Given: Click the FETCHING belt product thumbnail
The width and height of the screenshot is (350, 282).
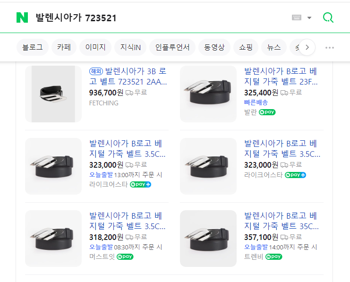Looking at the screenshot, I should (53, 94).
